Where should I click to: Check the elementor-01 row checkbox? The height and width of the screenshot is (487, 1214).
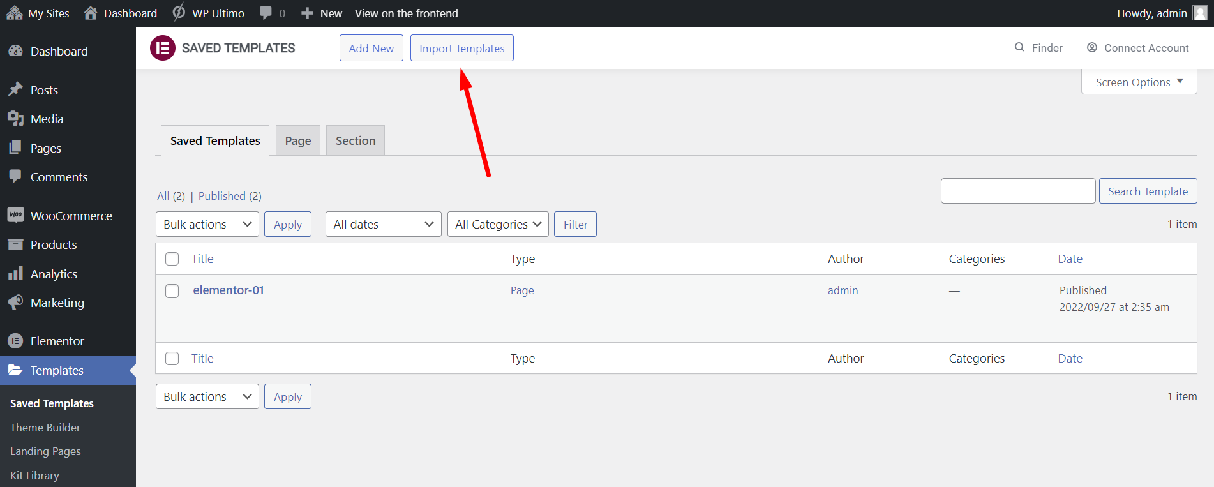(x=172, y=291)
